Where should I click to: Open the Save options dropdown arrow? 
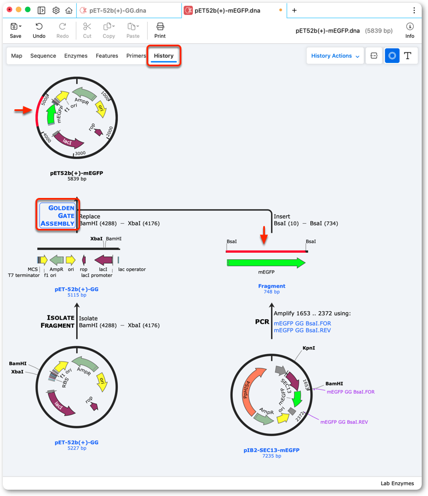click(20, 26)
